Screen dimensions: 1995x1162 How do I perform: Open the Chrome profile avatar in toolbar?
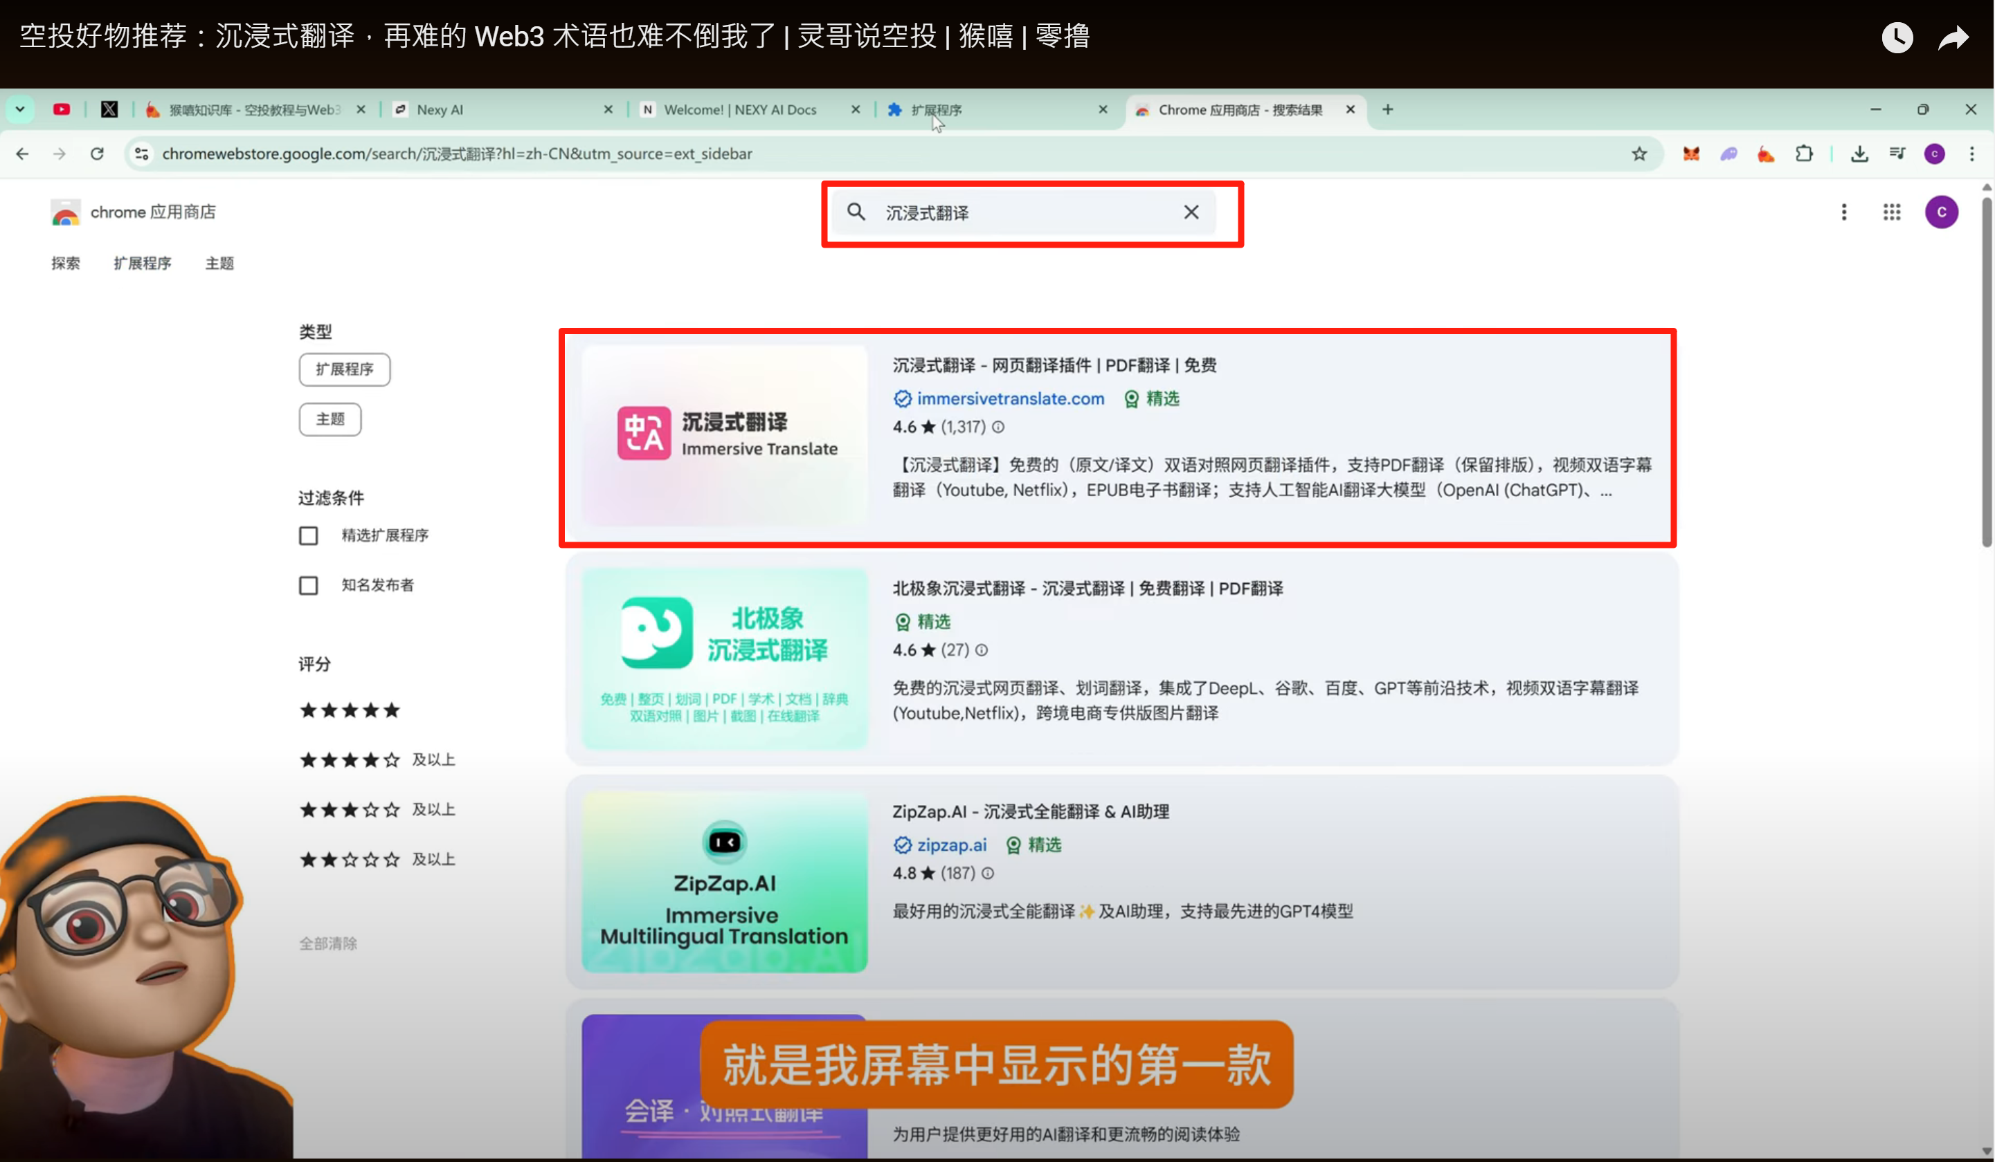tap(1934, 154)
